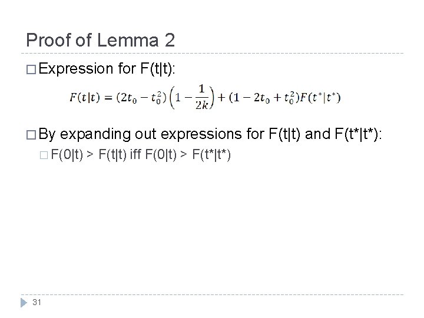Screen dimensions: 424x318
Task: Click the blue triangle arrow beside page number
Action: [24, 302]
